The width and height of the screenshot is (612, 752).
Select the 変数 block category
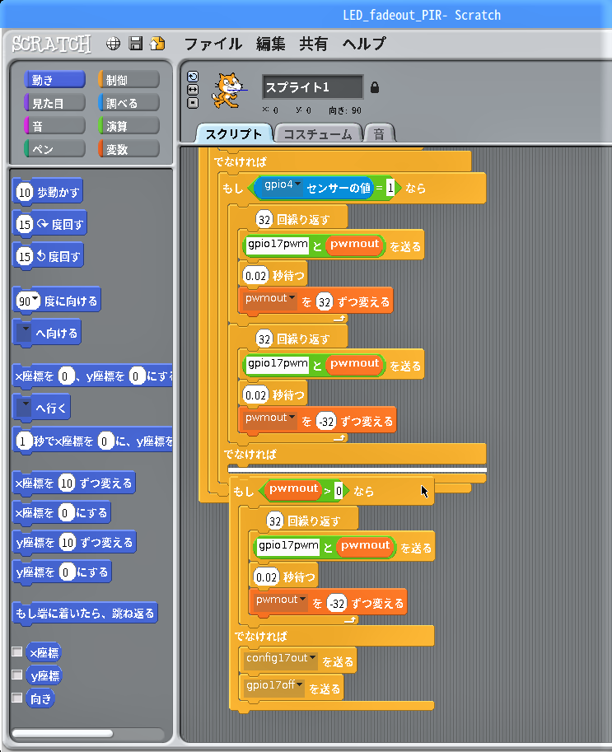pos(128,149)
